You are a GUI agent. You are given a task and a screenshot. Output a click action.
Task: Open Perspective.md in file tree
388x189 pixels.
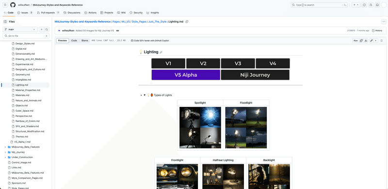pos(24,116)
